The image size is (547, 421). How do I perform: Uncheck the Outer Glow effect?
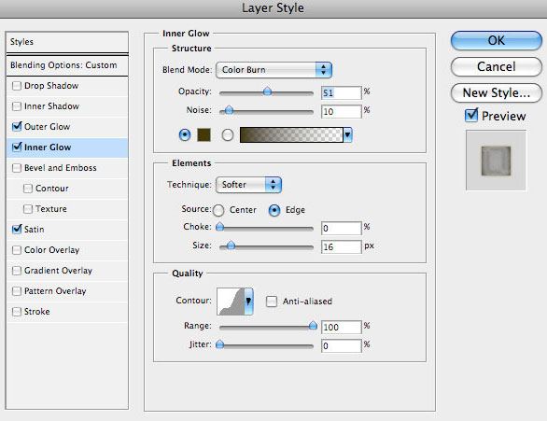click(x=17, y=127)
